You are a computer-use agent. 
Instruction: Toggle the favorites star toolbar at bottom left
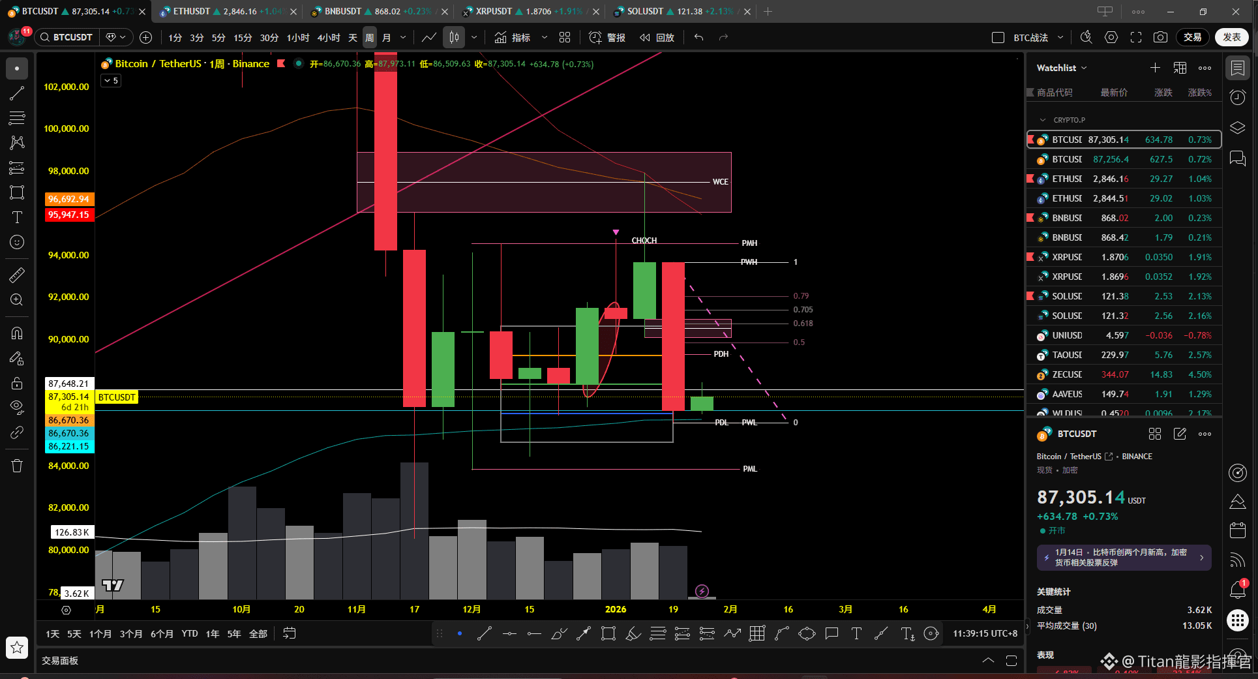[x=17, y=647]
